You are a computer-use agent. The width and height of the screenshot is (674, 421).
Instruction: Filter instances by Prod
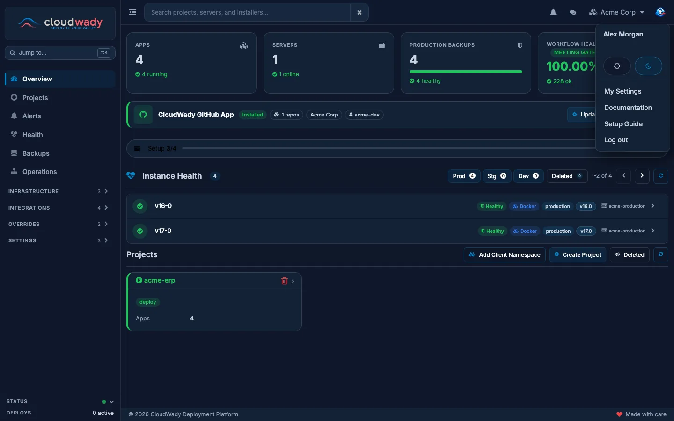pyautogui.click(x=464, y=176)
